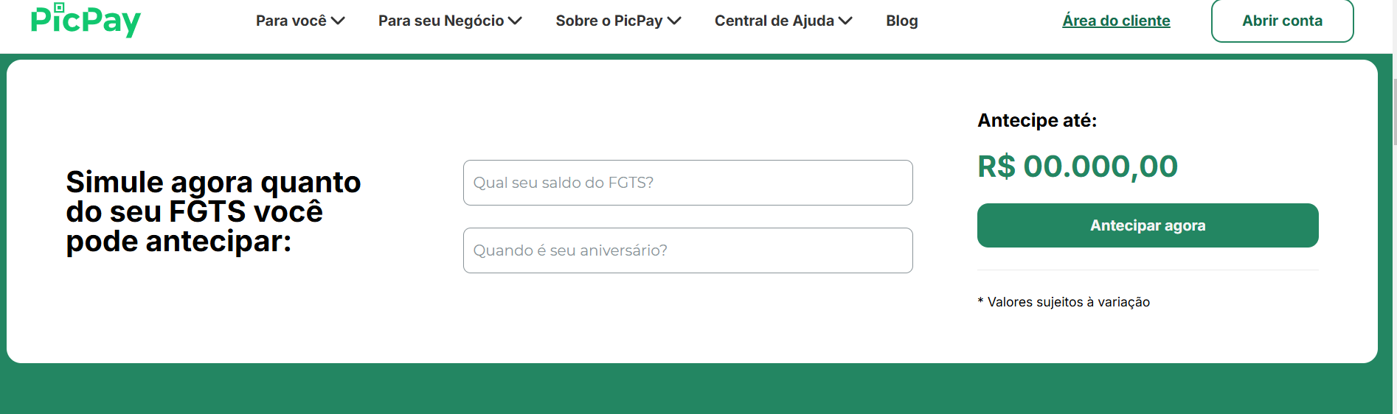Viewport: 1397px width, 414px height.
Task: Click the Valores sujeitos à variação note
Action: coord(1064,302)
